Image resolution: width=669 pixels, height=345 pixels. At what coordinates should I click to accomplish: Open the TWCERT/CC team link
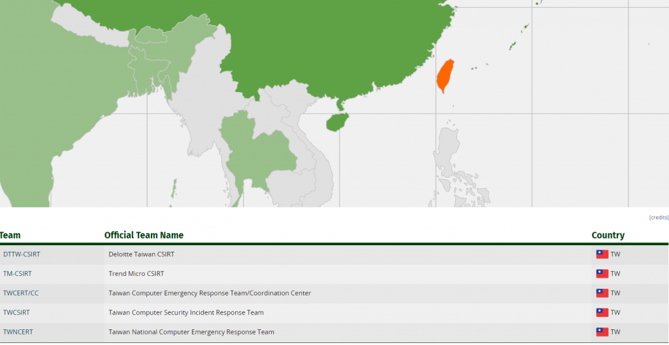point(21,293)
